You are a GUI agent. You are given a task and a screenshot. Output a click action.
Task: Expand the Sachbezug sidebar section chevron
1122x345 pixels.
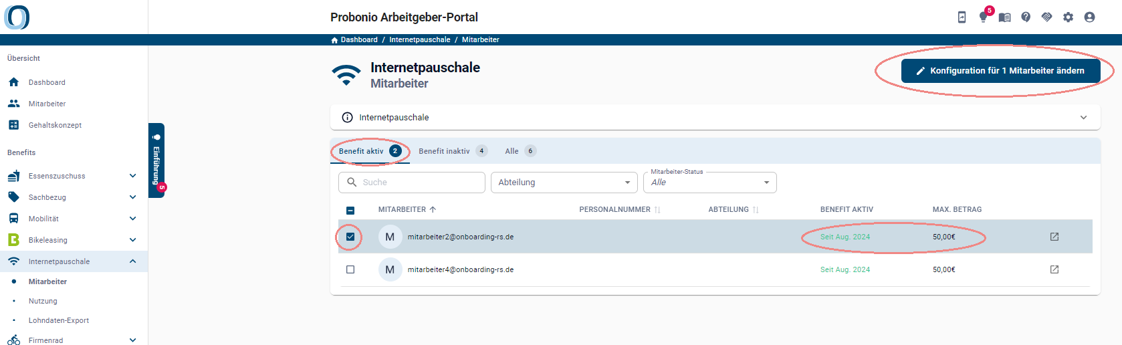pos(132,197)
